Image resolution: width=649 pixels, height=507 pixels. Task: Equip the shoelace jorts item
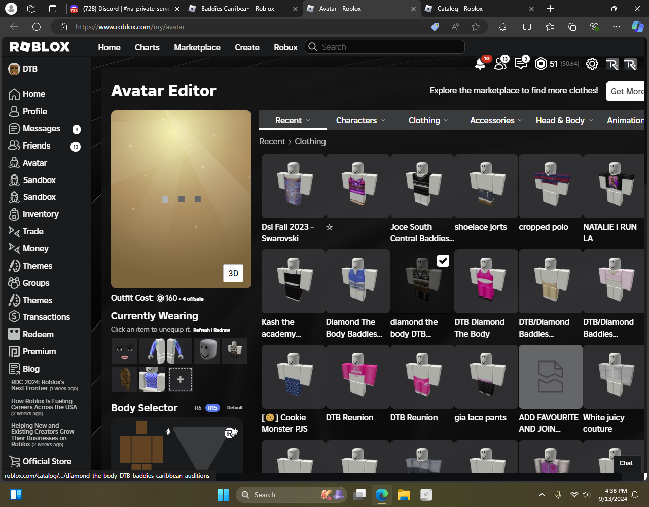486,186
